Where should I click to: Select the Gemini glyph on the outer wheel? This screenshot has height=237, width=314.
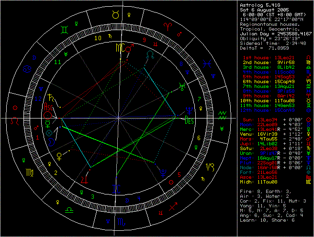[x=65, y=30]
